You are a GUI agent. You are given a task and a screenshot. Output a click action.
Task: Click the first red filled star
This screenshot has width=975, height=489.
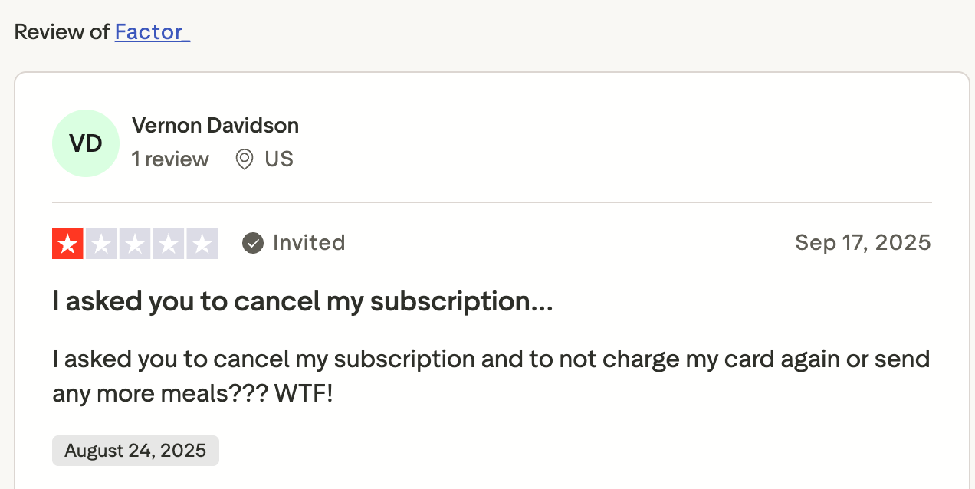[67, 244]
